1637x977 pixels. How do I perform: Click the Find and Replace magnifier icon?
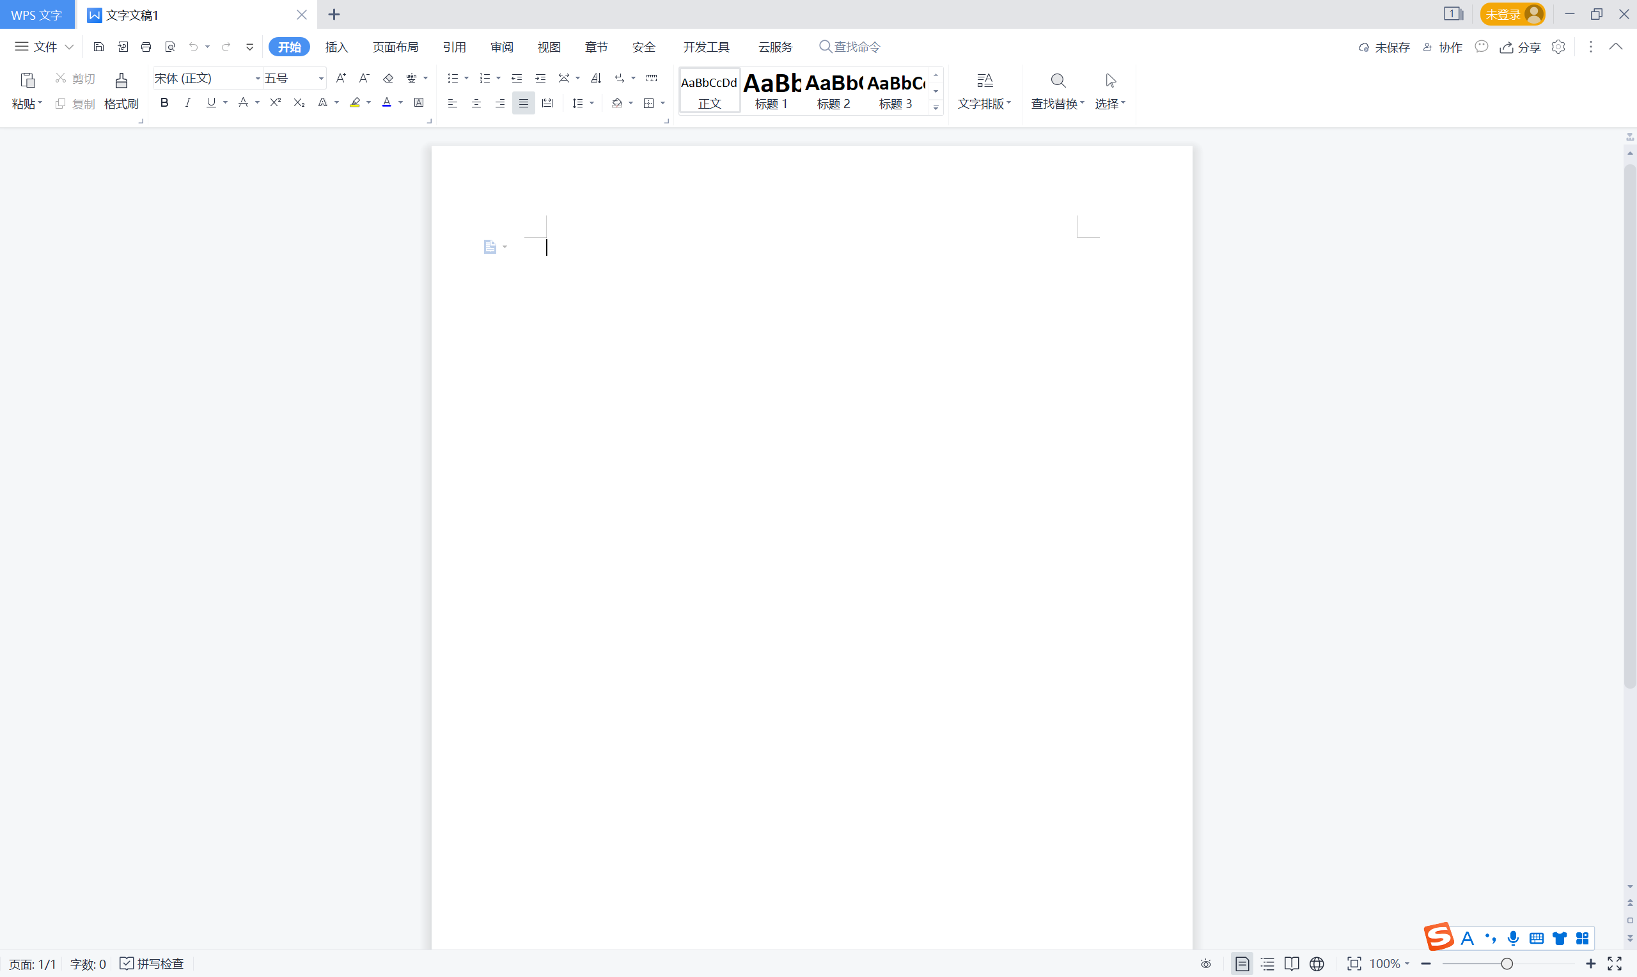[x=1058, y=81]
